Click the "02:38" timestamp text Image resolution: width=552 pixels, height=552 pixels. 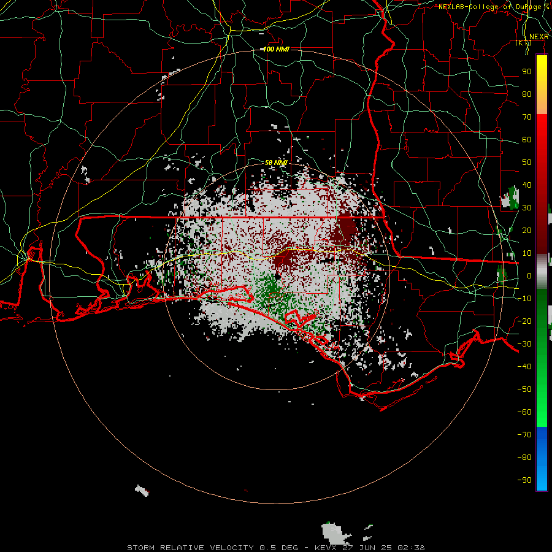pyautogui.click(x=411, y=548)
